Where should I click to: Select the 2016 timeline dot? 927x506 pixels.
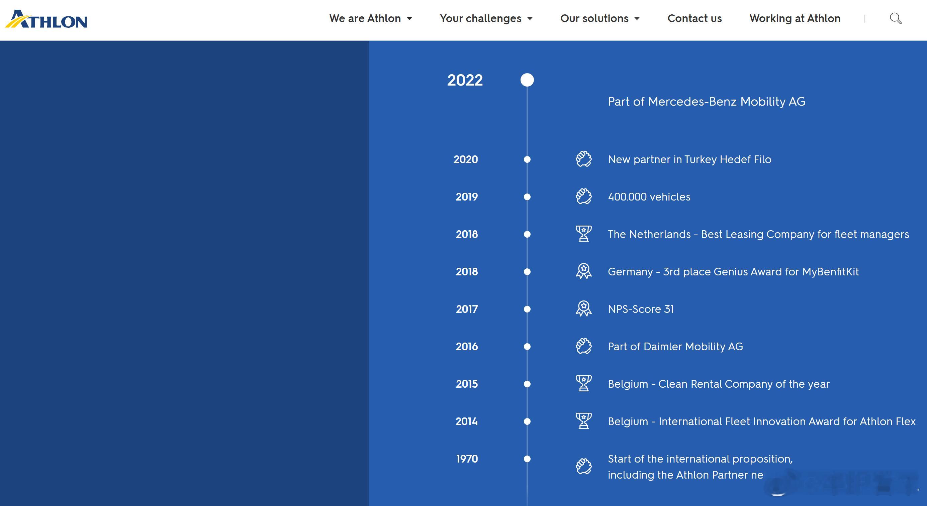[527, 346]
